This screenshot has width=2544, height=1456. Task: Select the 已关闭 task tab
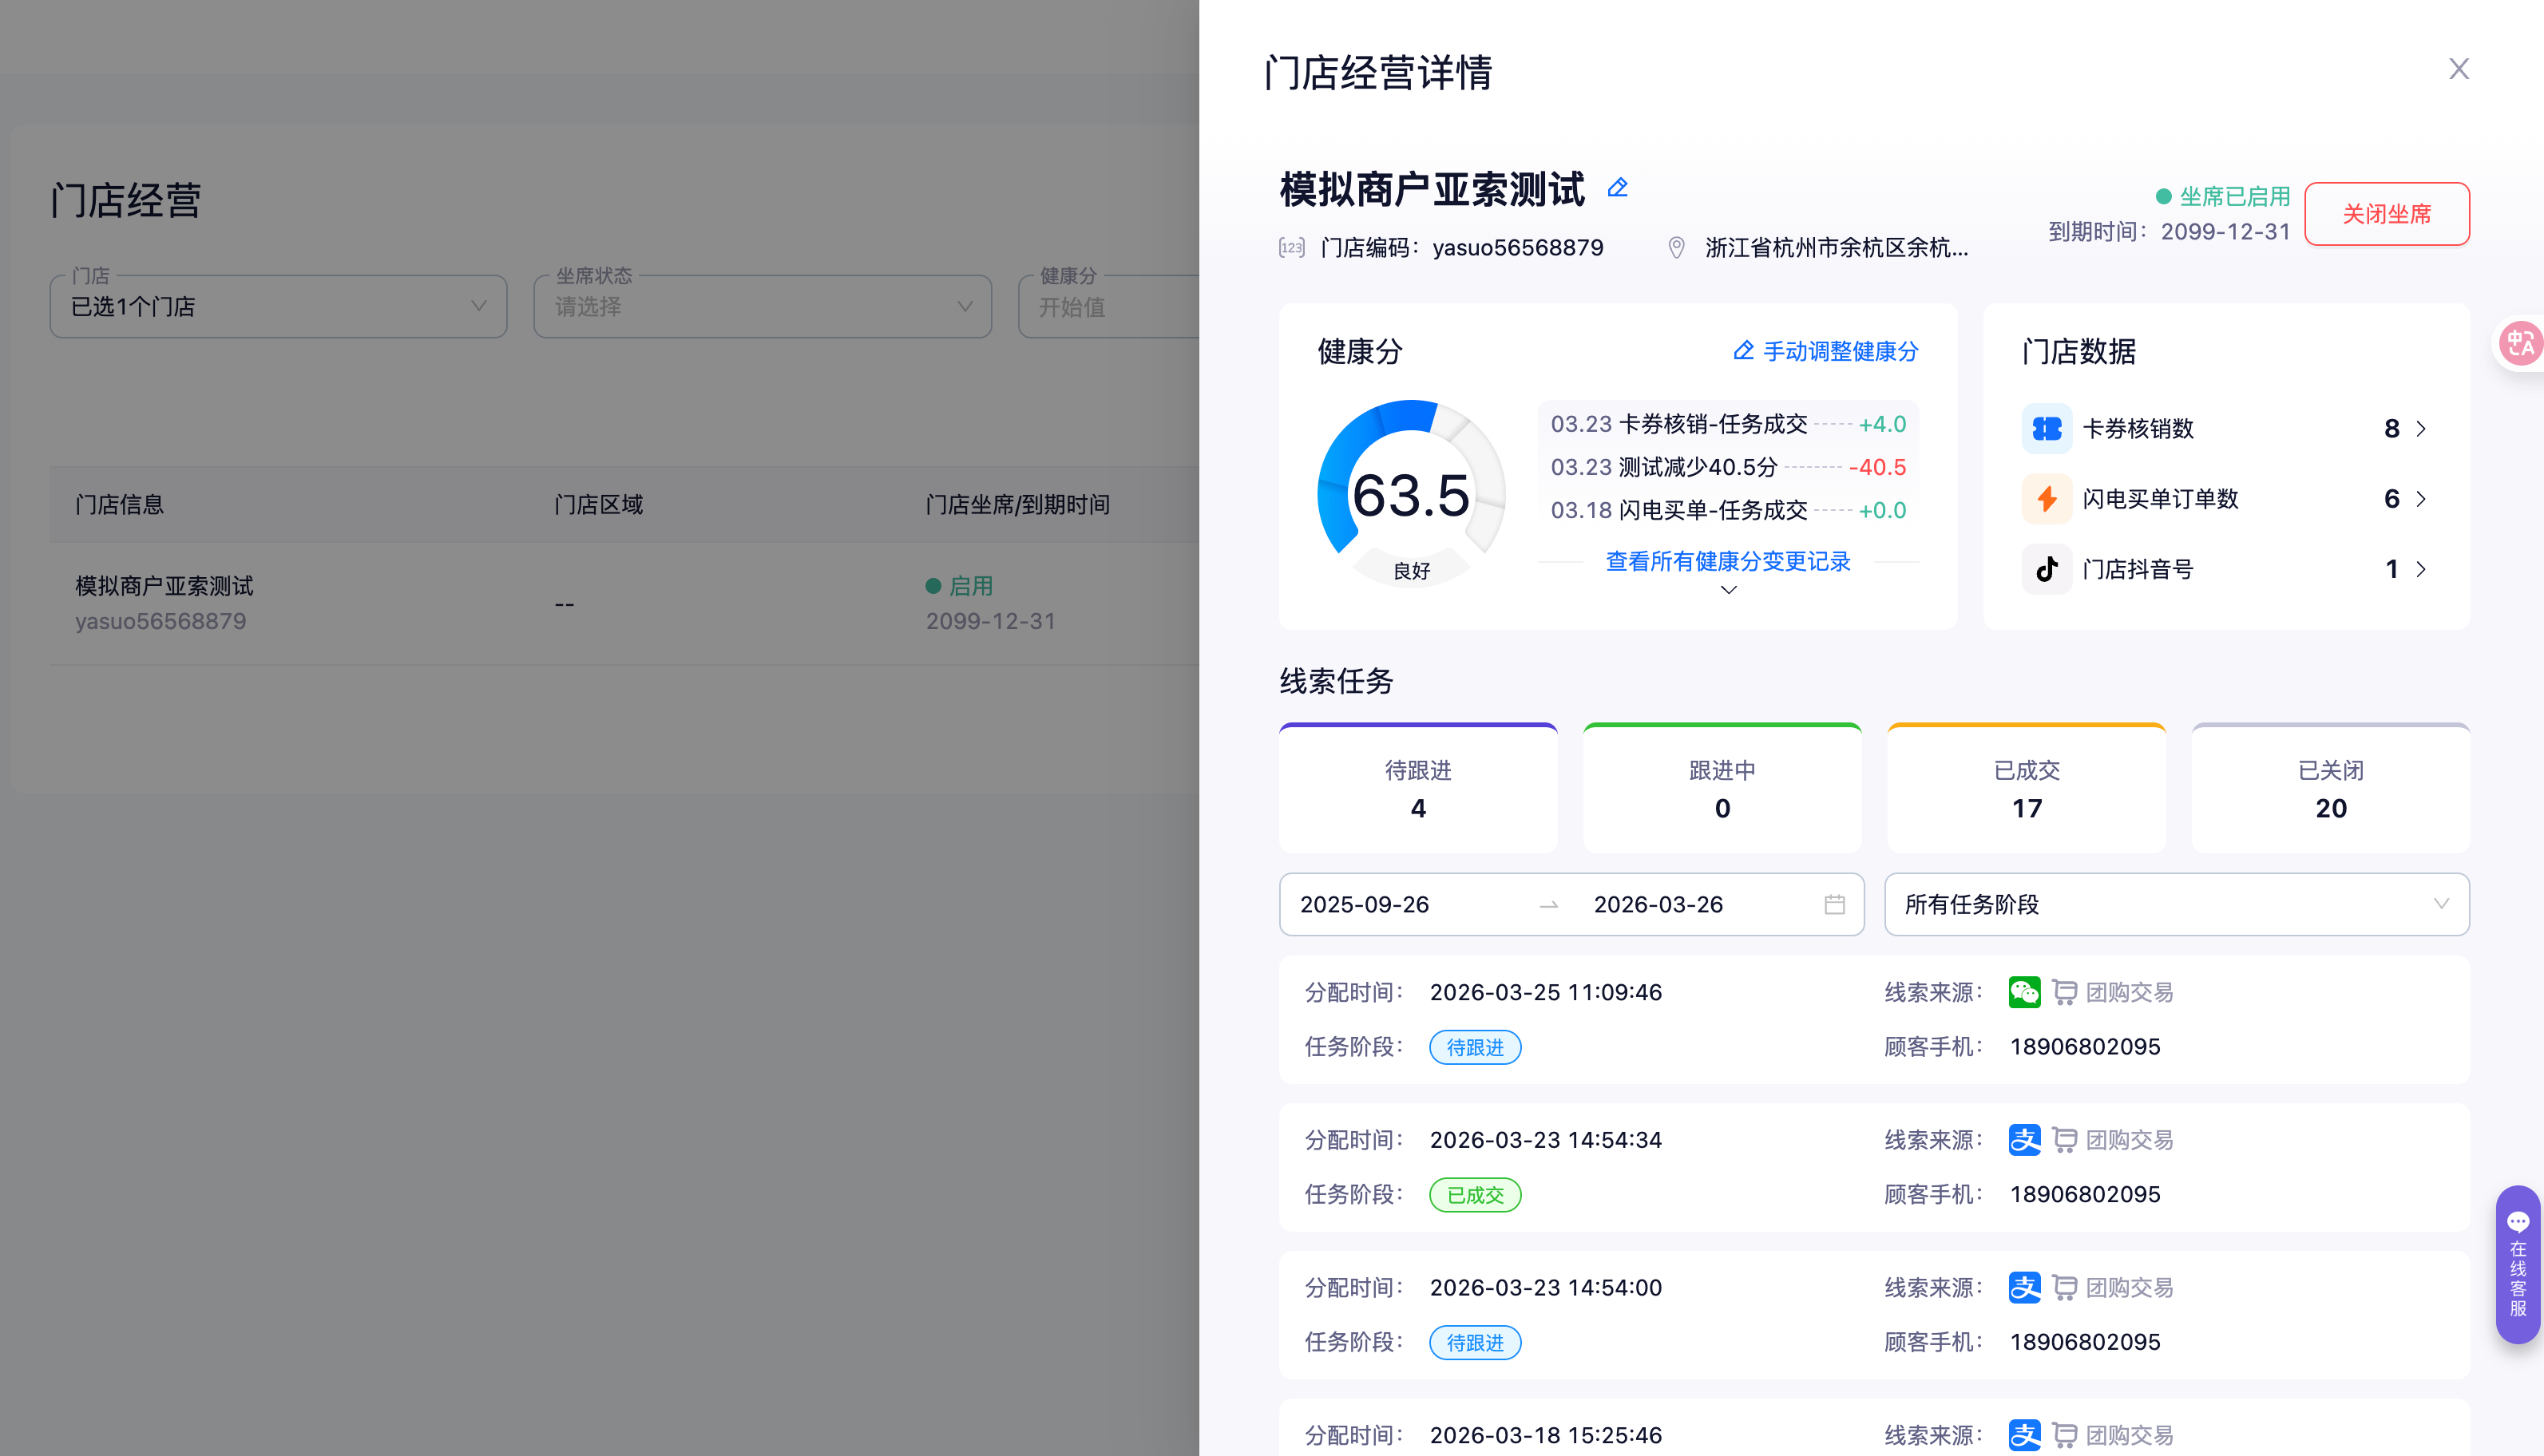(x=2330, y=789)
